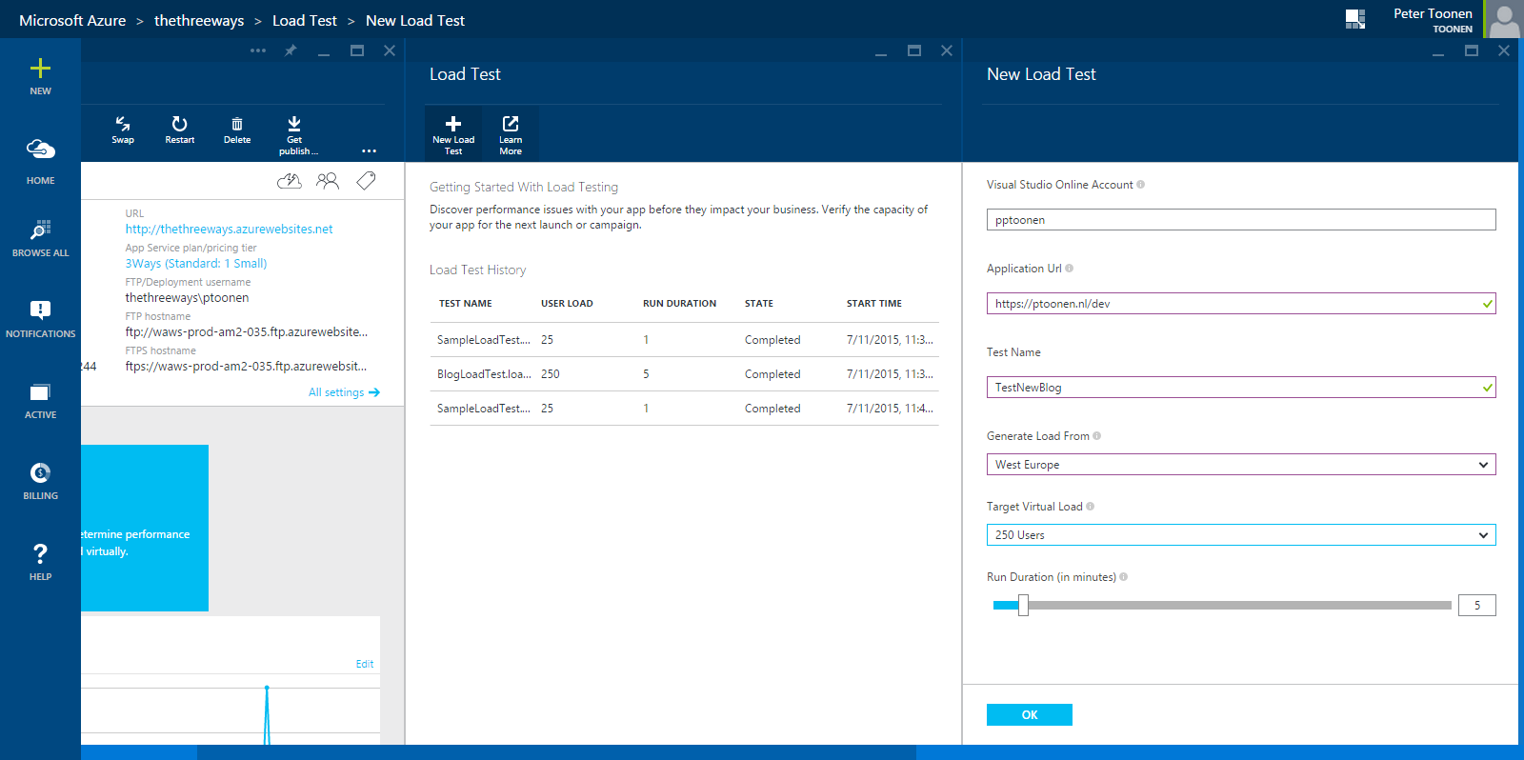Click the tags icon
The image size is (1524, 760).
click(x=366, y=180)
